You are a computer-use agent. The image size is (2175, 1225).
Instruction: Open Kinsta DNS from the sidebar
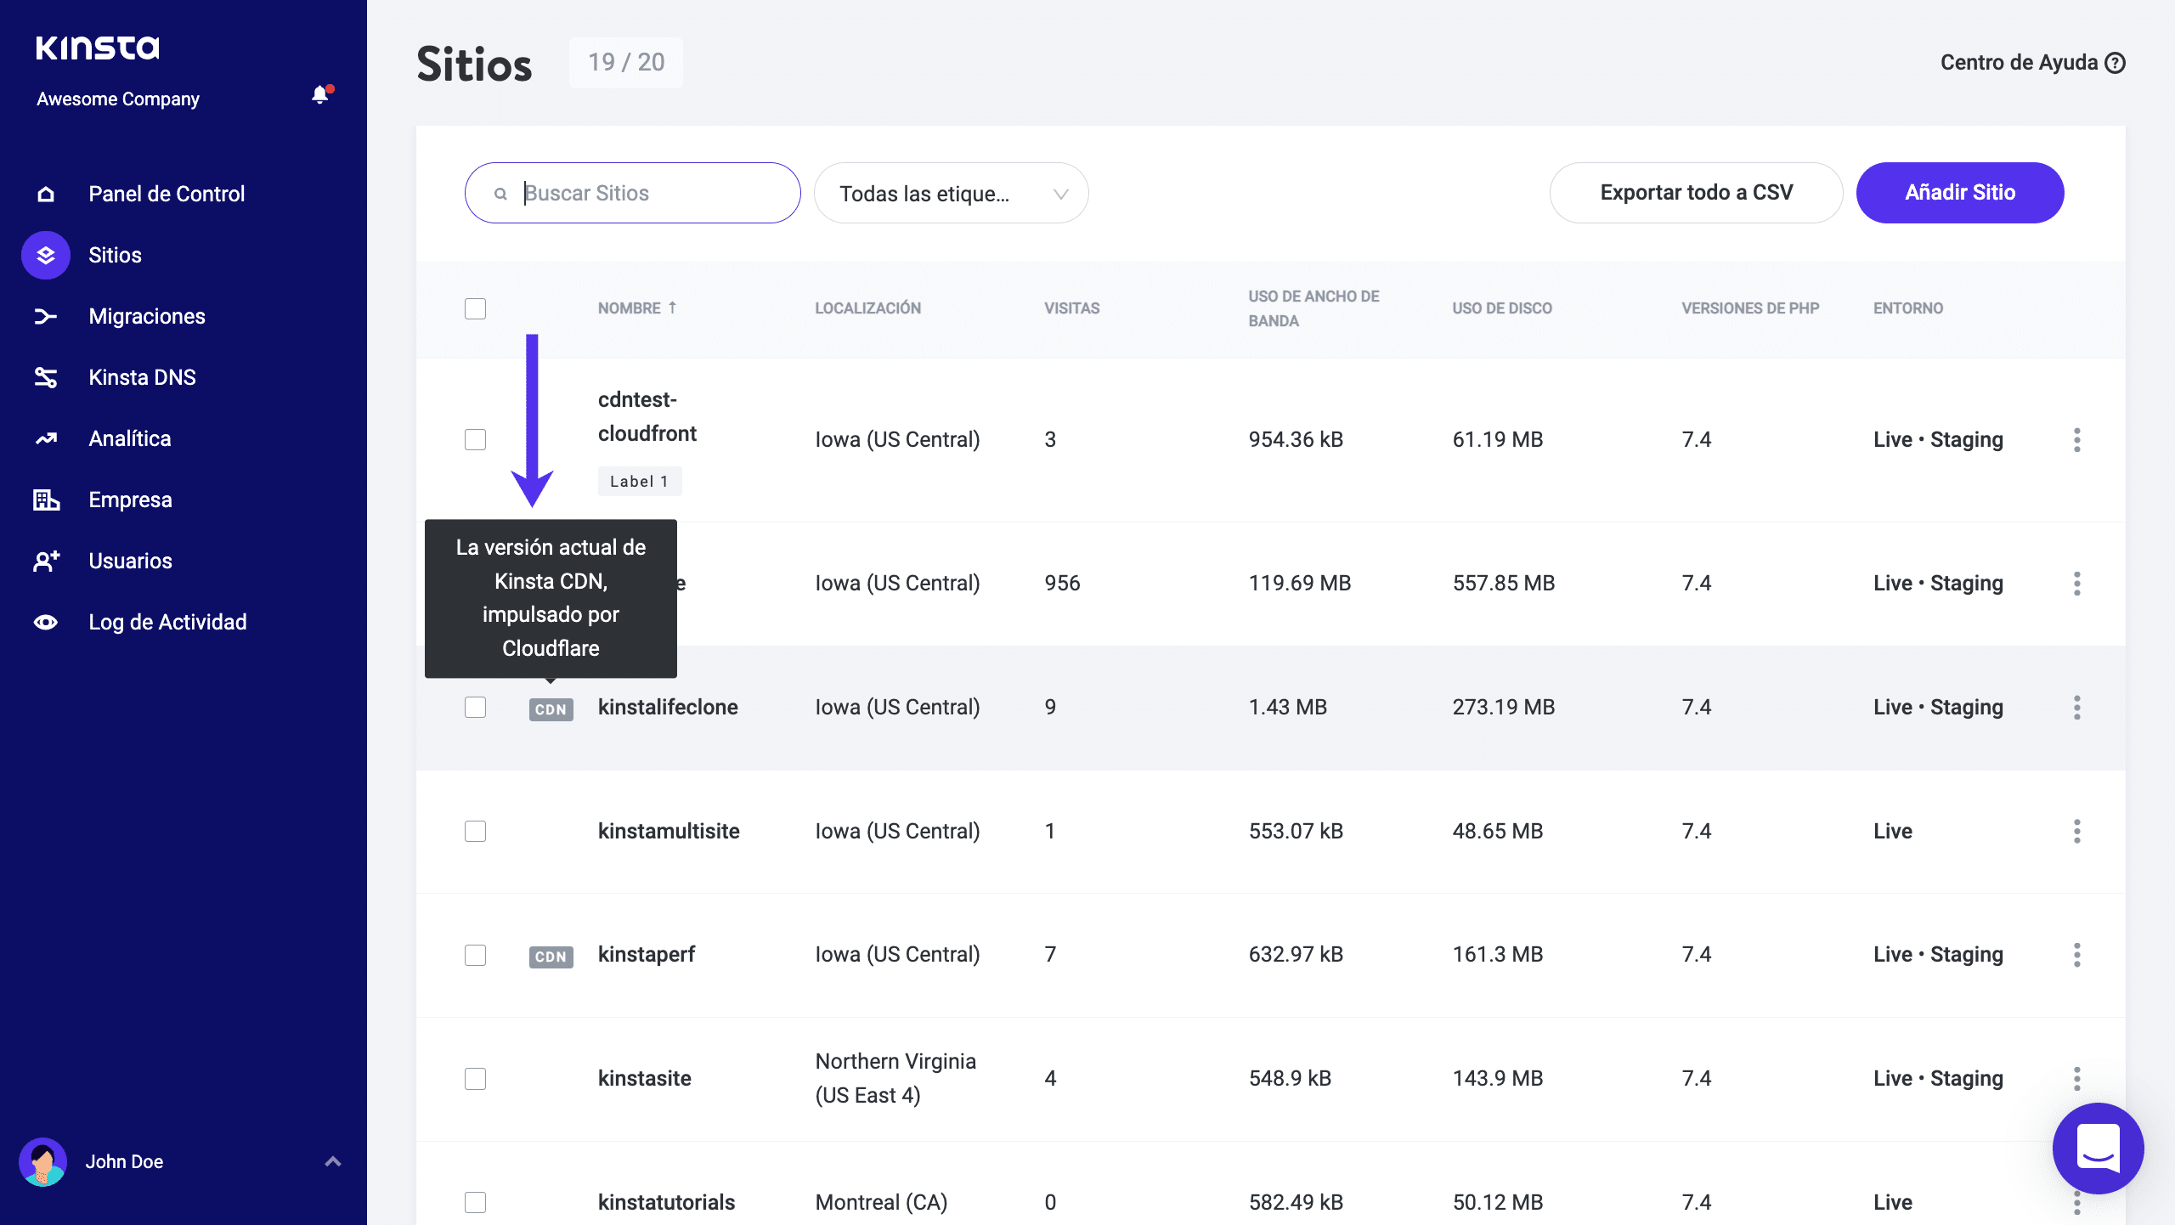(142, 377)
